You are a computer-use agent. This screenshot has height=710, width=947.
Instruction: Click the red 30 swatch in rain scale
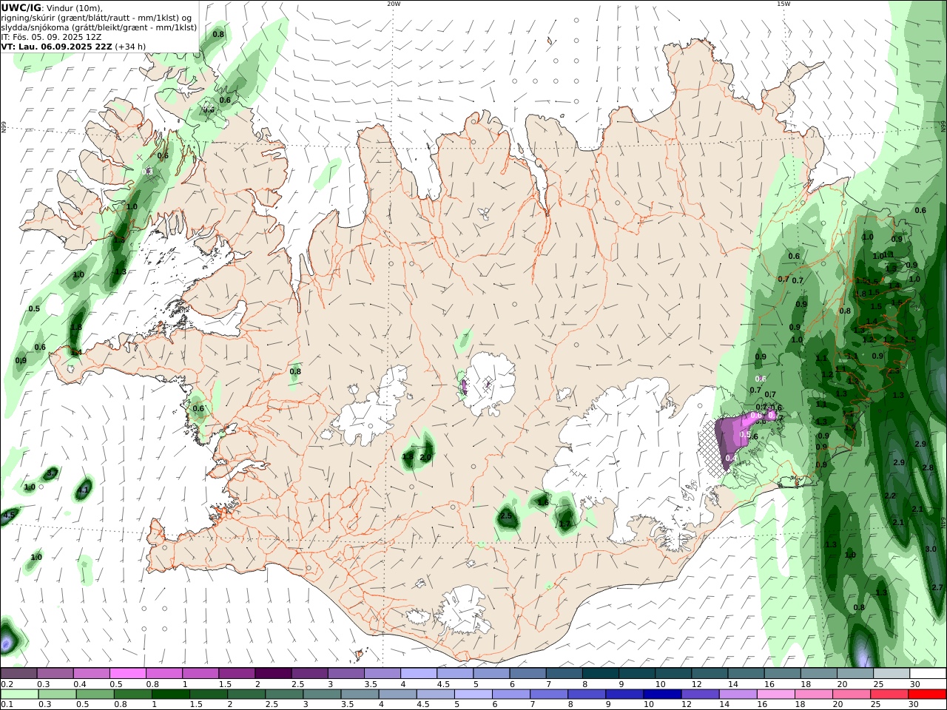pyautogui.click(x=928, y=694)
